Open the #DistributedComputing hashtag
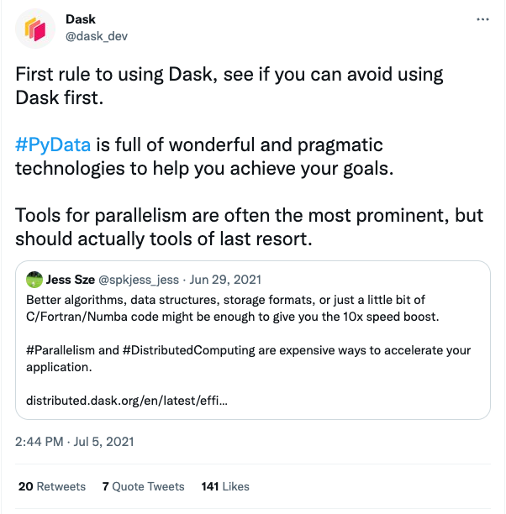The image size is (506, 514). pyautogui.click(x=188, y=350)
